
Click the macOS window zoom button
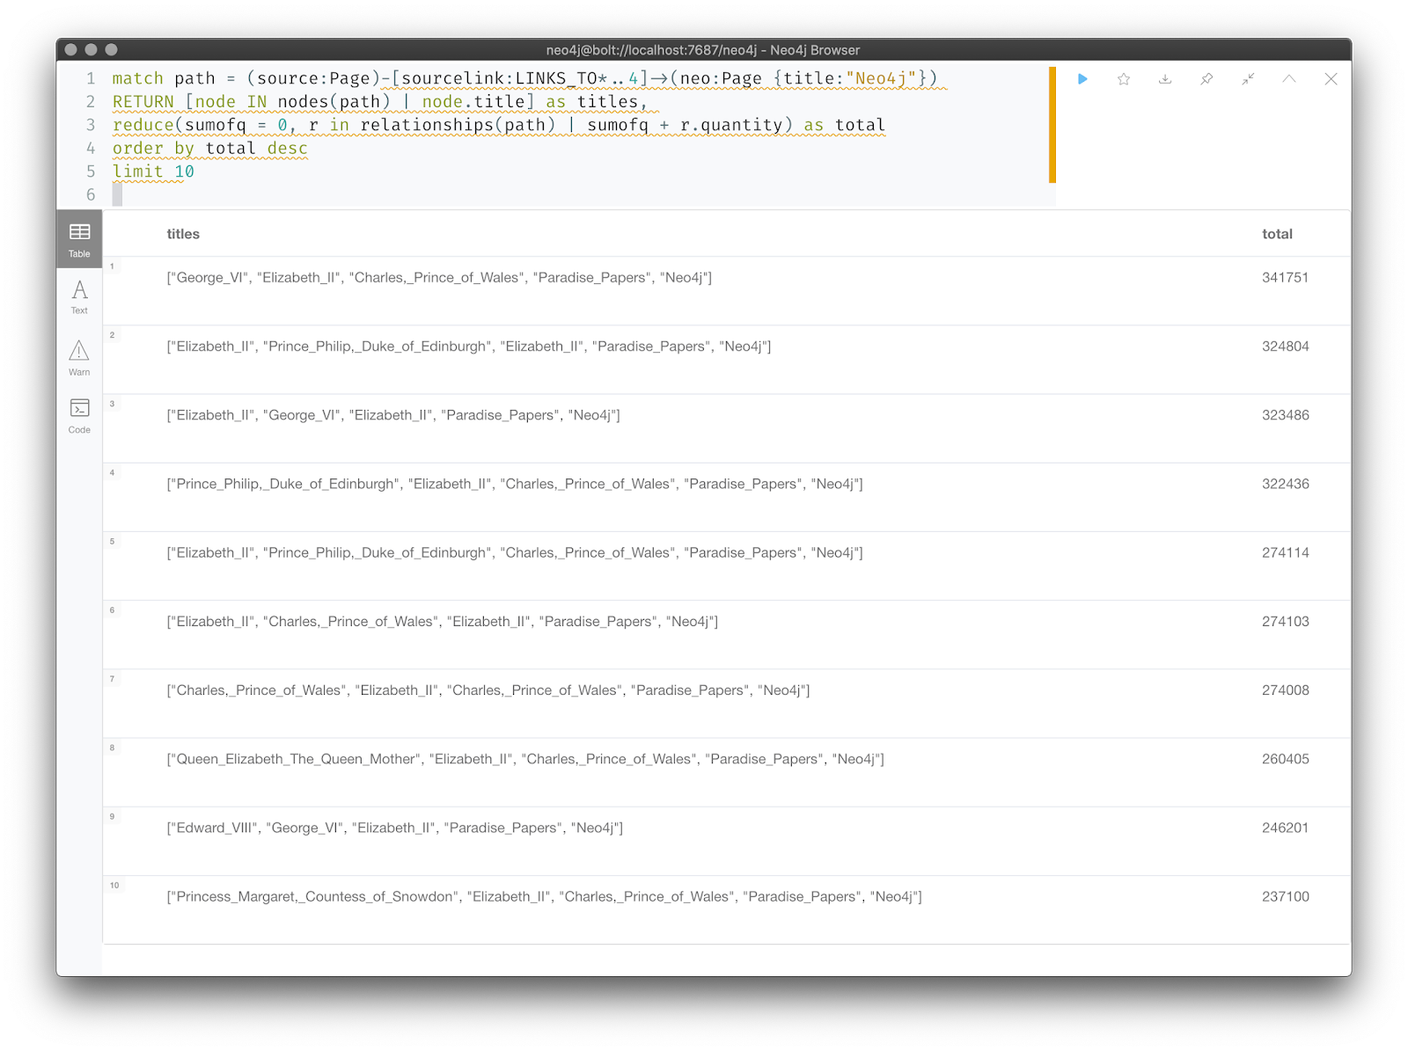click(111, 50)
